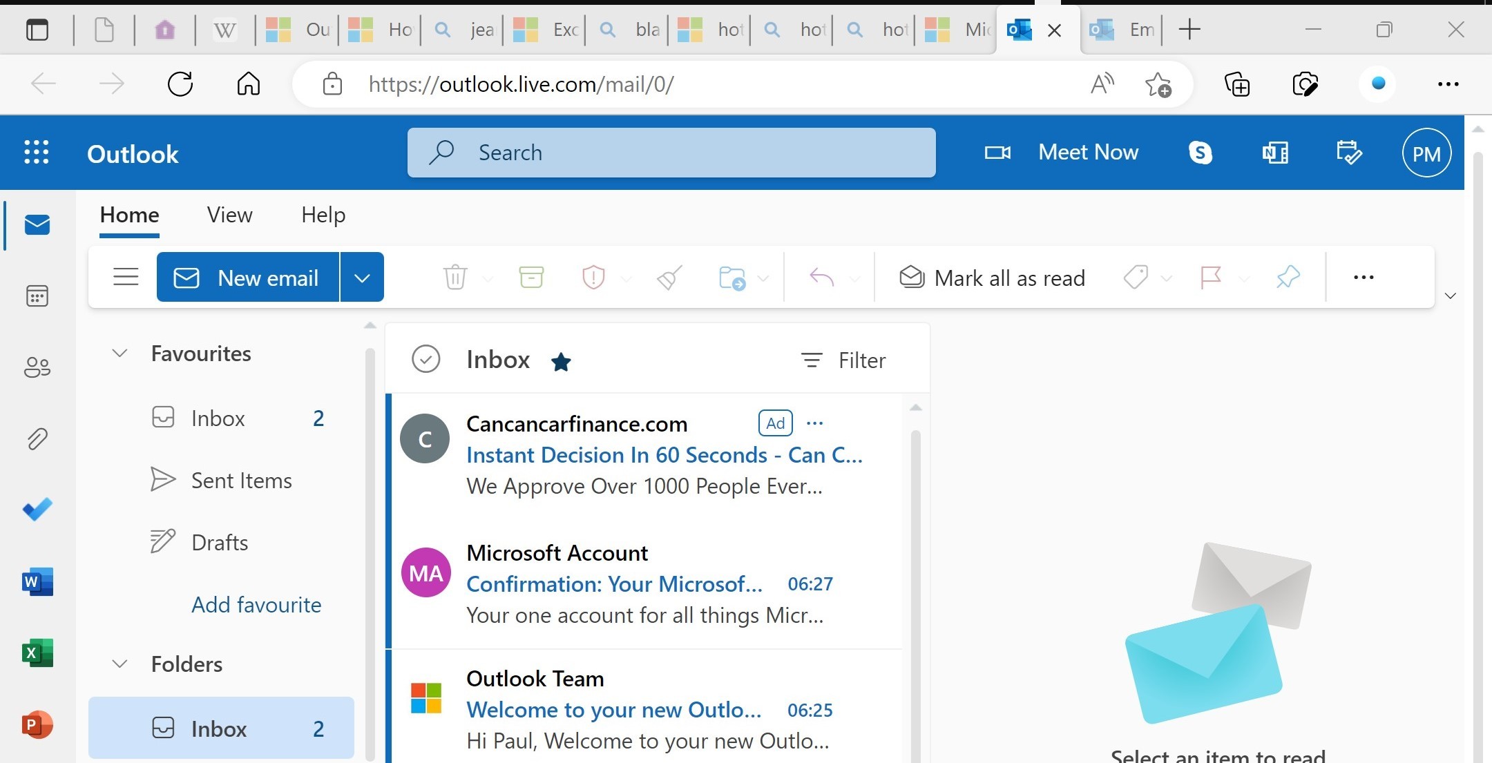Collapse the Folders section
Image resolution: width=1492 pixels, height=763 pixels.
[119, 664]
